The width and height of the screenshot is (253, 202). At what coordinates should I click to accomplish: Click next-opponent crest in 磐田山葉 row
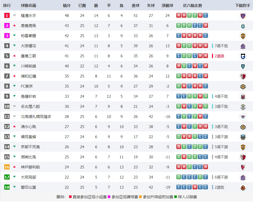(243, 187)
